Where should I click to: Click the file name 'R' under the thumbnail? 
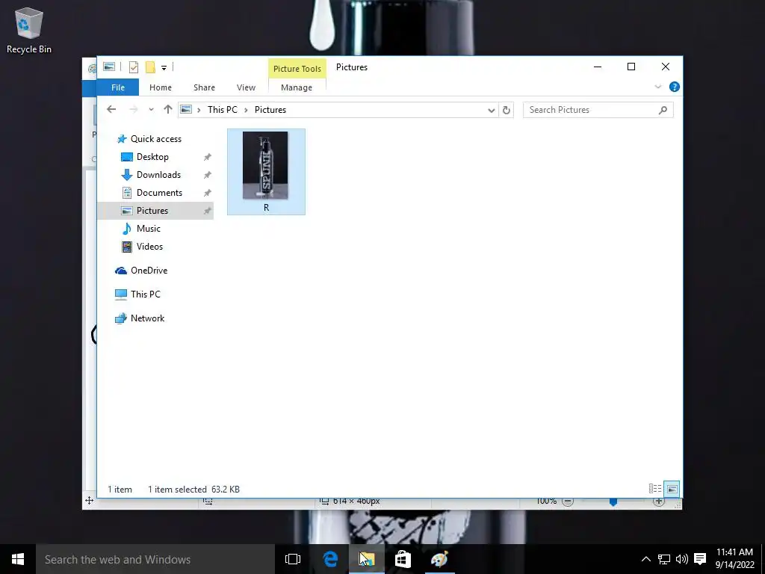point(267,208)
